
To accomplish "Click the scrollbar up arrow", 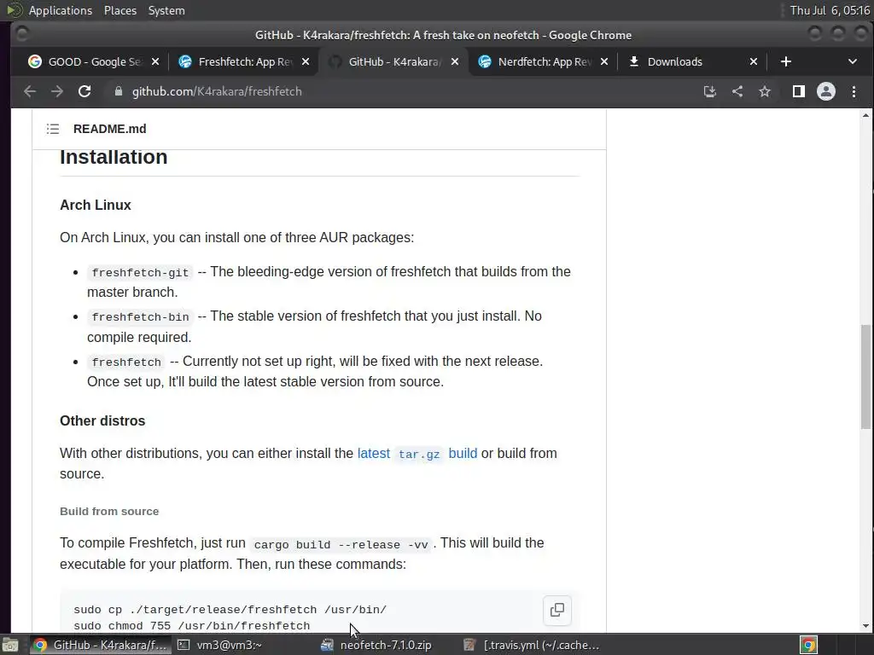I will pos(865,115).
